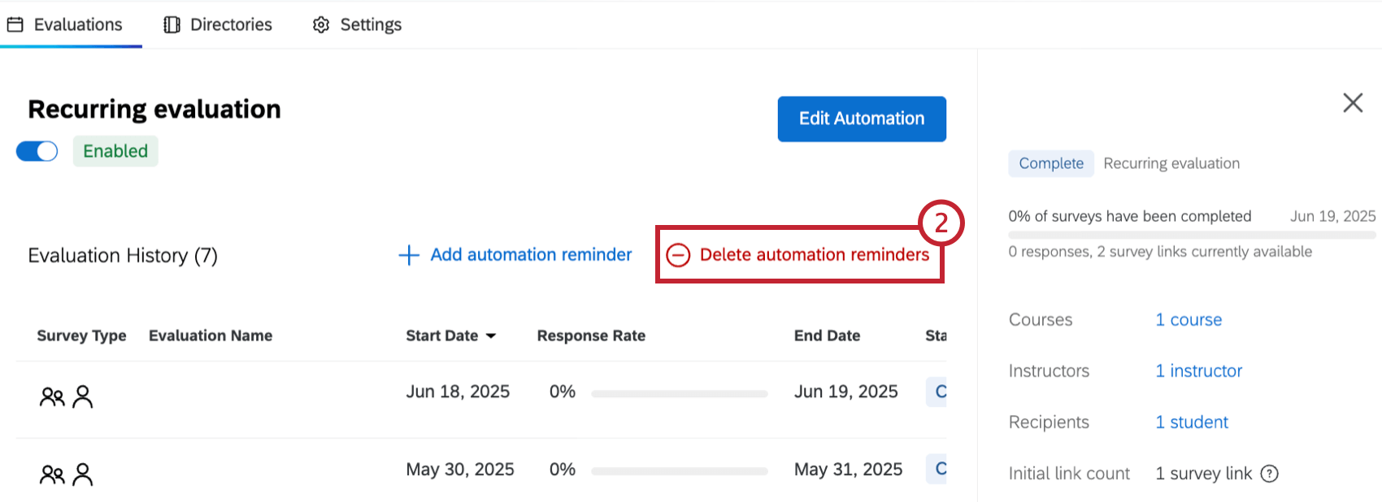Toggle the Recurring evaluation enabled switch
Image resolution: width=1382 pixels, height=502 pixels.
coord(37,151)
